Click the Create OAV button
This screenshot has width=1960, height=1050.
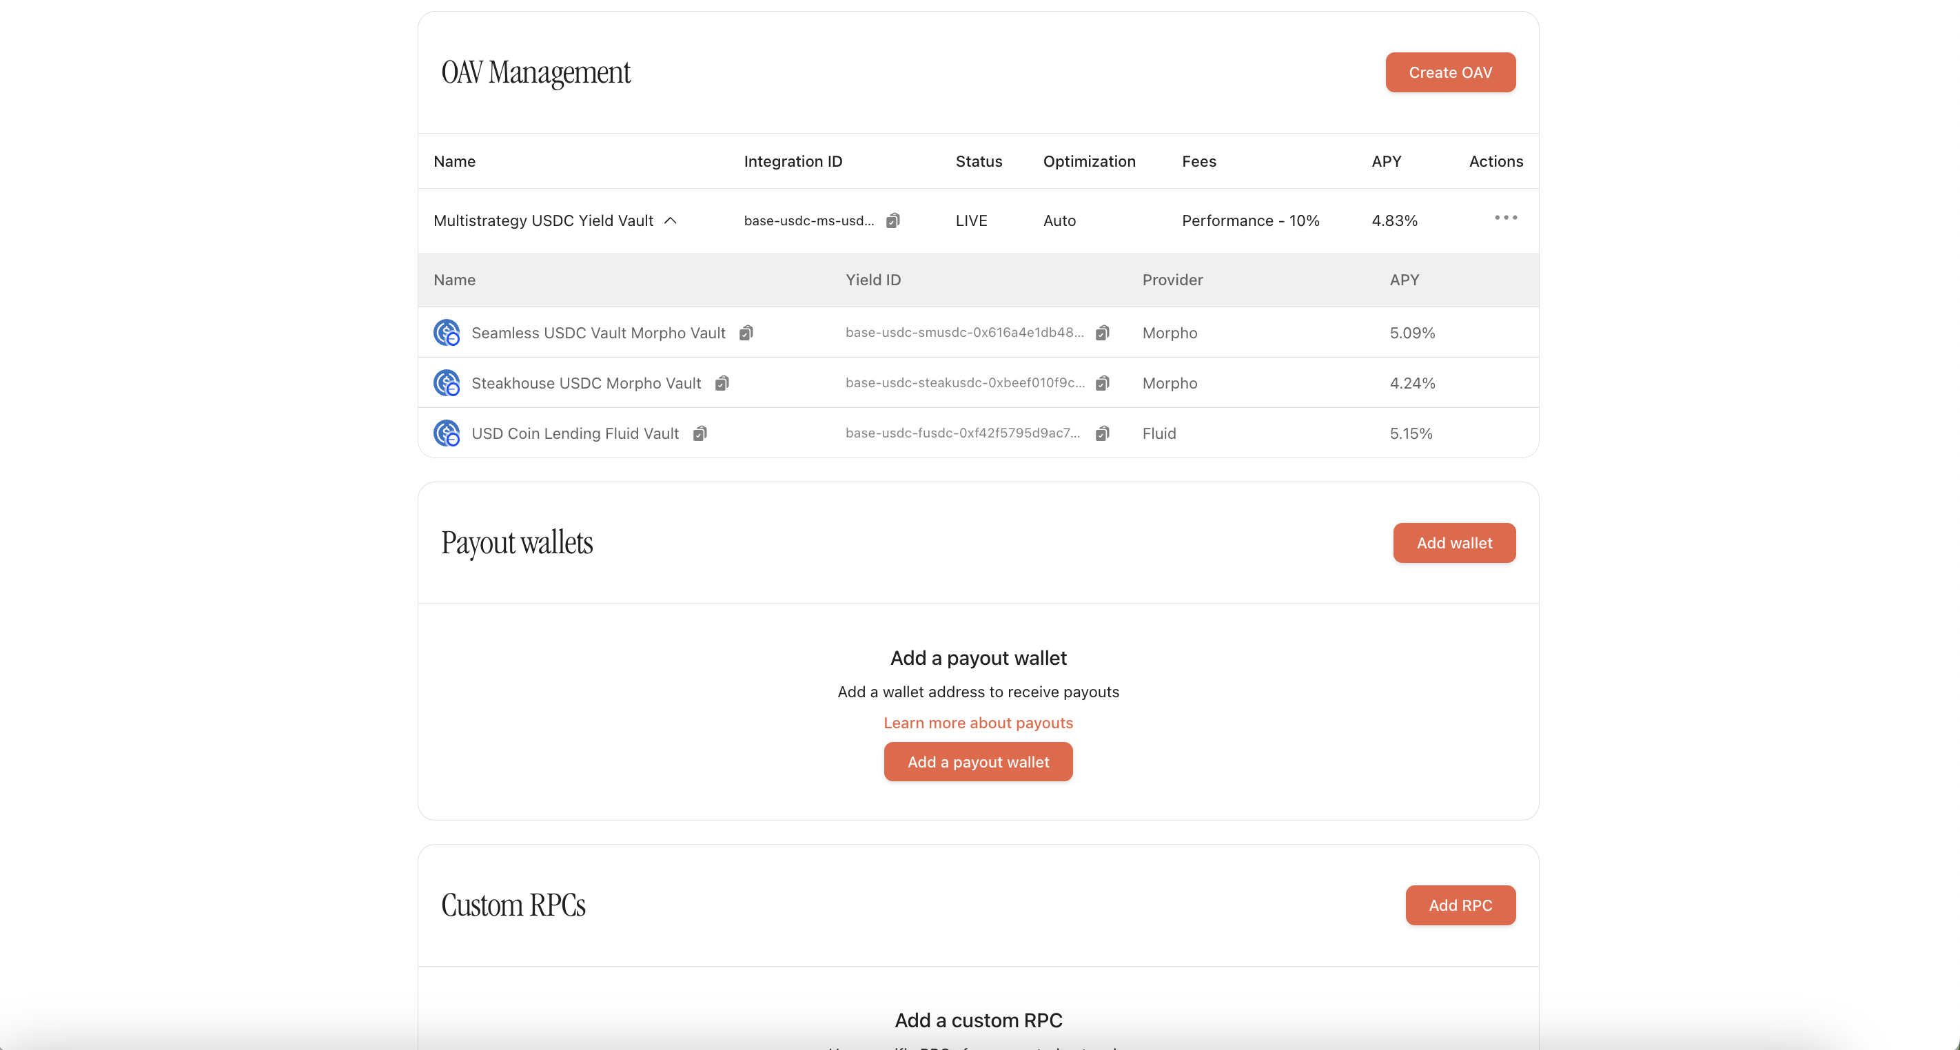click(1450, 72)
